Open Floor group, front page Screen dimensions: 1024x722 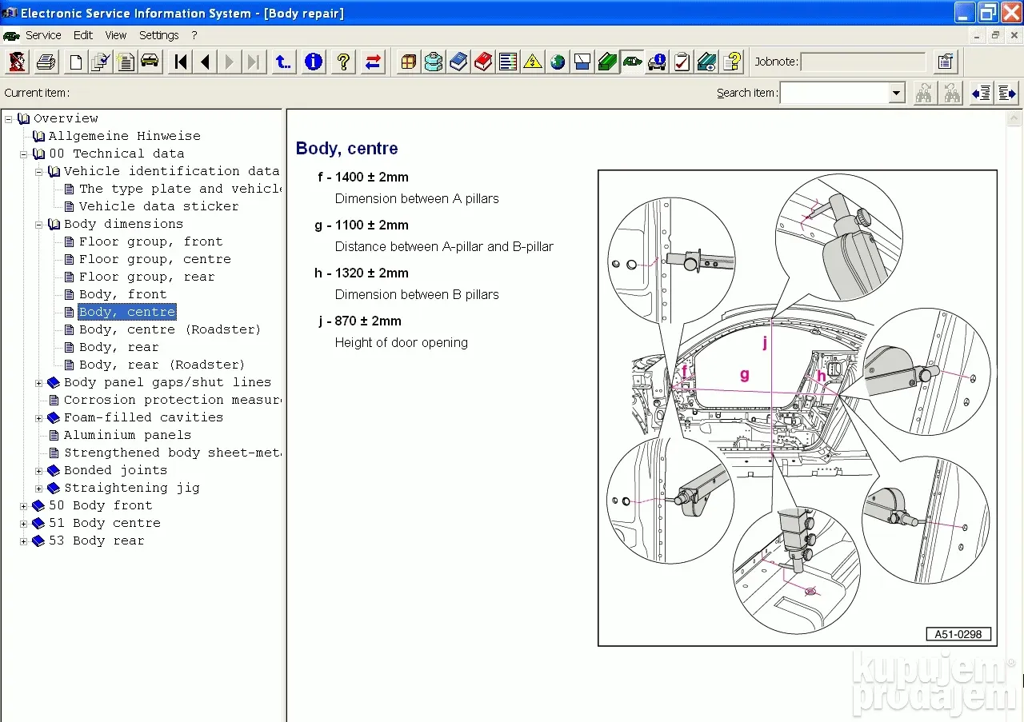pos(150,241)
